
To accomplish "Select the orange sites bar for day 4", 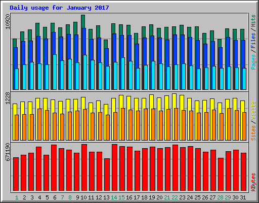I will point(39,124).
